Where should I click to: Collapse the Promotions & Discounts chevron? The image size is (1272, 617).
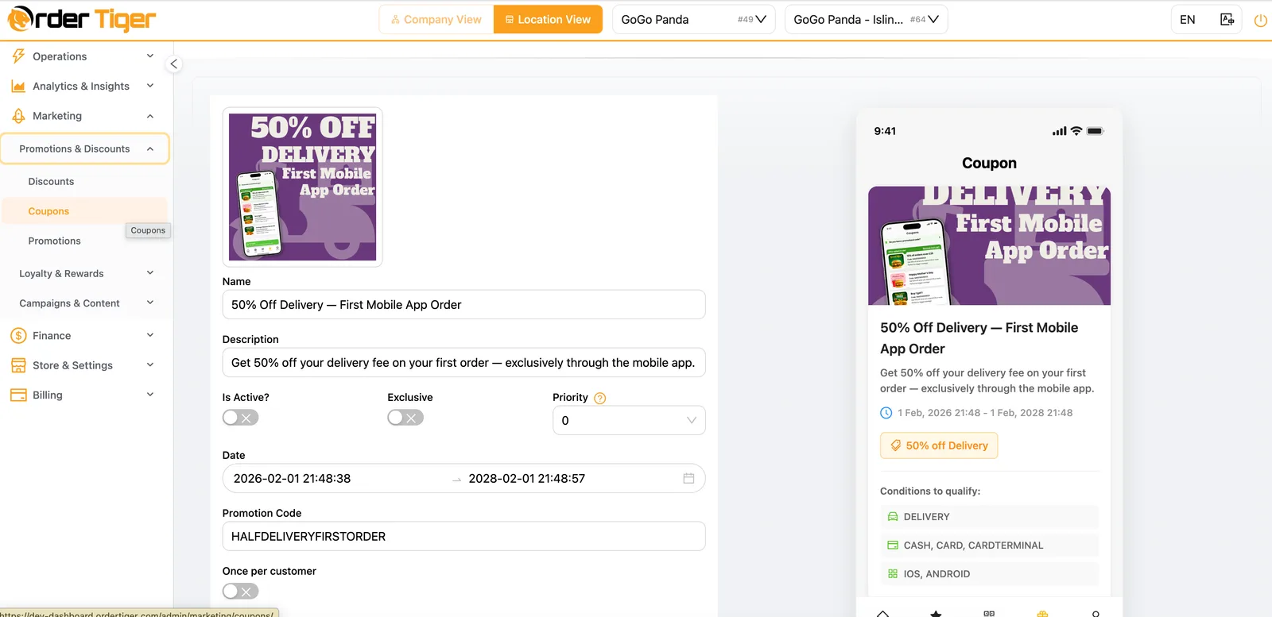coord(150,149)
